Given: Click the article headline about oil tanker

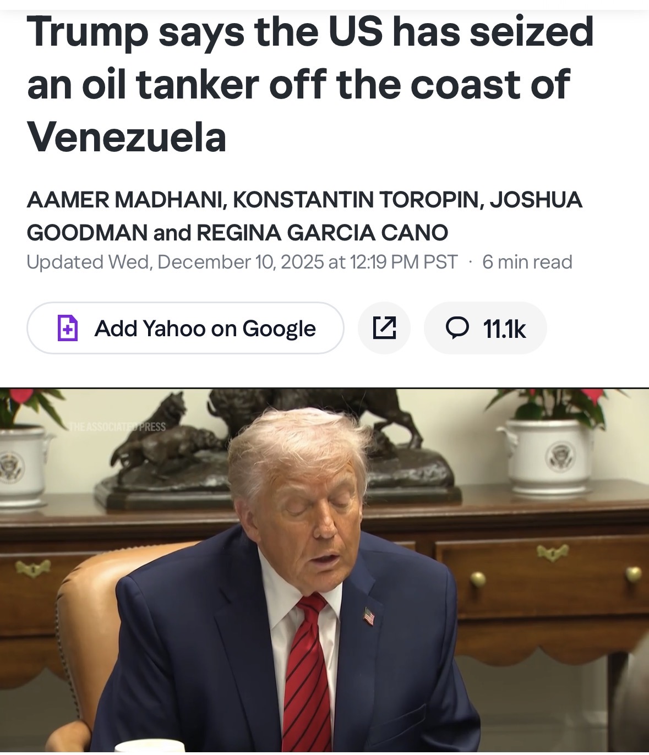Looking at the screenshot, I should point(310,84).
